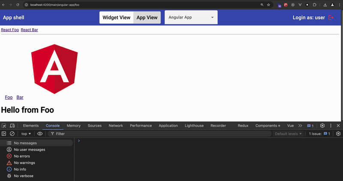
Task: Open the Sources tab
Action: tap(94, 125)
